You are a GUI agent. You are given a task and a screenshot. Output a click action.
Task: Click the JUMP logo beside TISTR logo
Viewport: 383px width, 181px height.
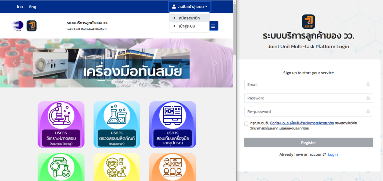click(31, 26)
